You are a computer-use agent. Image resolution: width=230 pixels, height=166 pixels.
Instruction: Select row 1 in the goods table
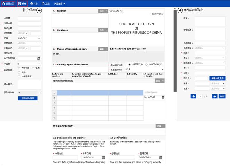[x=54, y=93]
